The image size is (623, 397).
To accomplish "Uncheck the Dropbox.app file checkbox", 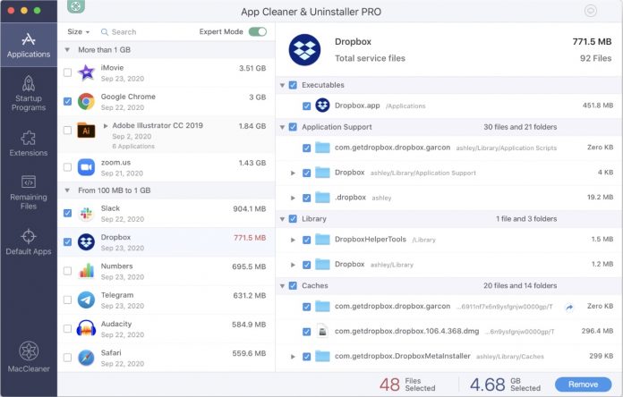I will [x=306, y=106].
